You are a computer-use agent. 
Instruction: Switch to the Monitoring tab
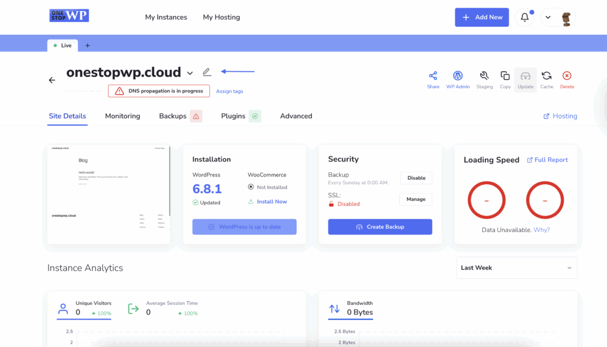122,116
